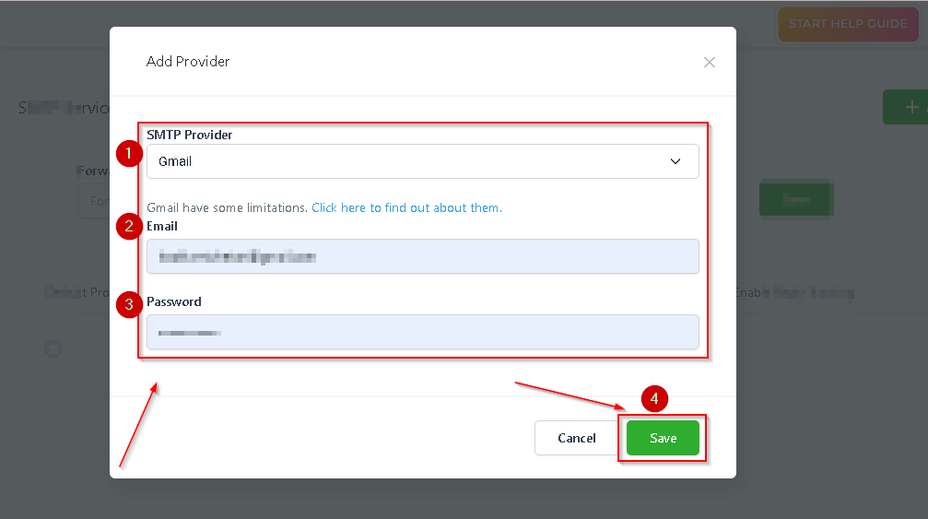Click the red step 3 marker

point(130,304)
